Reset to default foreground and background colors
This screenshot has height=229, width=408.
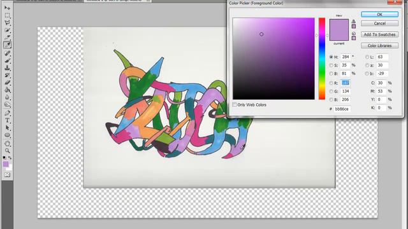4,158
